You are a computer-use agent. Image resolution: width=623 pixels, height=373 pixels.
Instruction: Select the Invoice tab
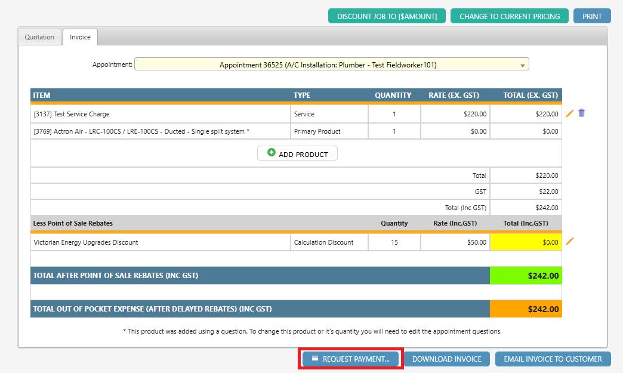80,36
